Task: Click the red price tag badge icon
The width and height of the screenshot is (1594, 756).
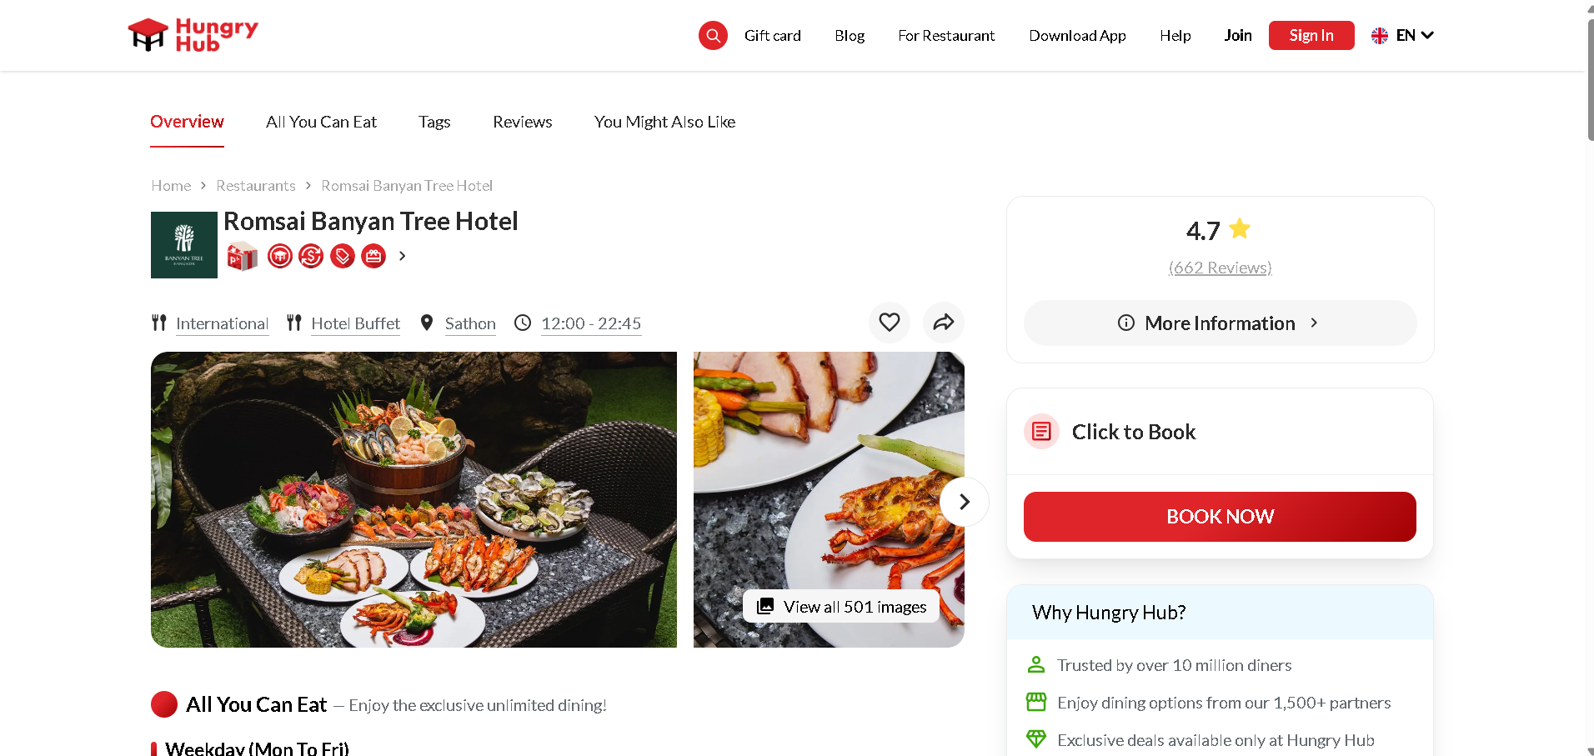Action: pyautogui.click(x=343, y=256)
